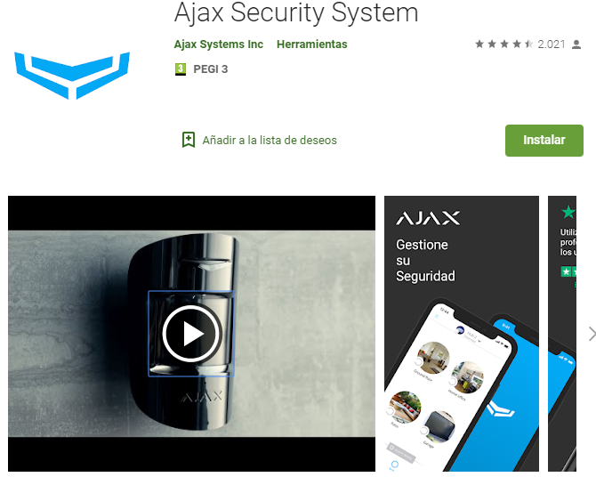Open the partially visible third screenshot
The height and width of the screenshot is (477, 596).
coord(562,334)
